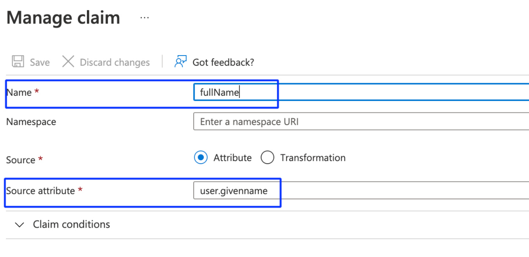Focus the Namespace URI input field
Image resolution: width=529 pixels, height=257 pixels.
360,122
